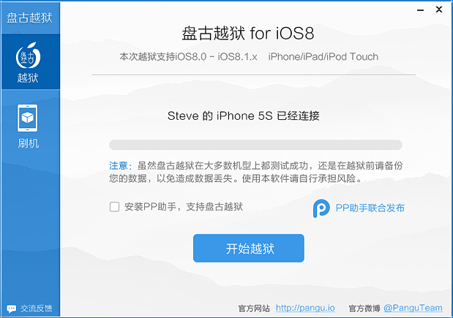Image resolution: width=453 pixels, height=318 pixels.
Task: Open the @PanguTeam weibo link
Action: (413, 308)
